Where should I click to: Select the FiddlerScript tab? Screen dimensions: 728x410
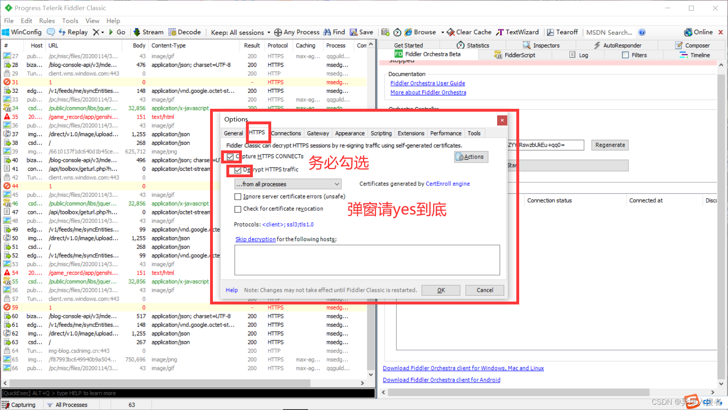click(514, 55)
